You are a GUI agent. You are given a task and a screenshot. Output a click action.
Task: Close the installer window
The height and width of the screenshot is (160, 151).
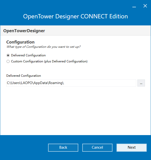pyautogui.click(x=145, y=6)
